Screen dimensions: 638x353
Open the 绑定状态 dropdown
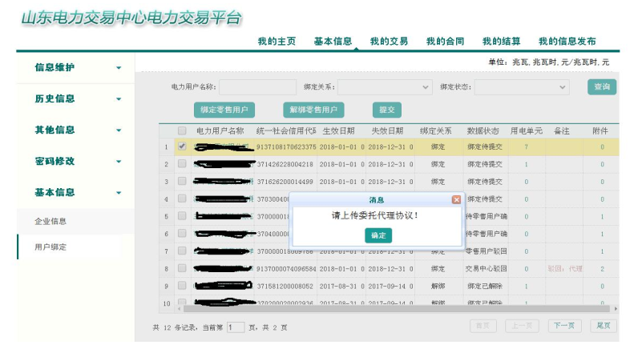coord(523,87)
